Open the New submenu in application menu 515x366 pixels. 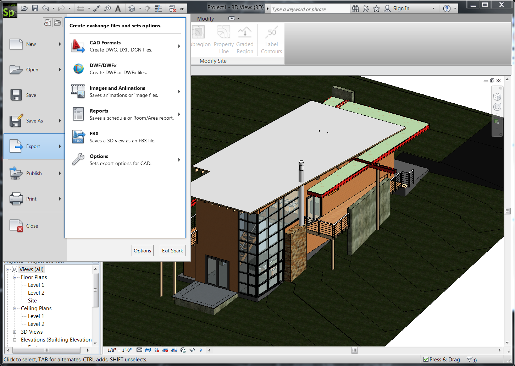click(x=35, y=44)
